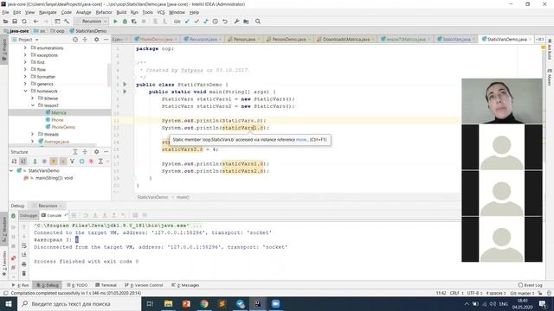Click the Git rollback undo icon
This screenshot has width=554, height=311.
tap(225, 22)
